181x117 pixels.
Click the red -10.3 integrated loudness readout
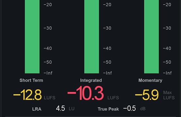click(x=86, y=93)
